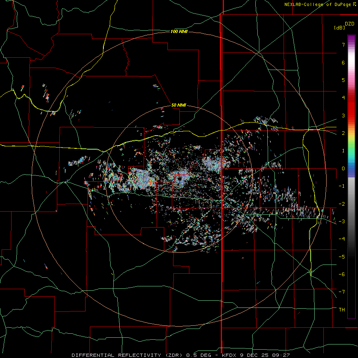This screenshot has width=358, height=358.
Task: Click the 6 value on the scale
Action: [343, 62]
